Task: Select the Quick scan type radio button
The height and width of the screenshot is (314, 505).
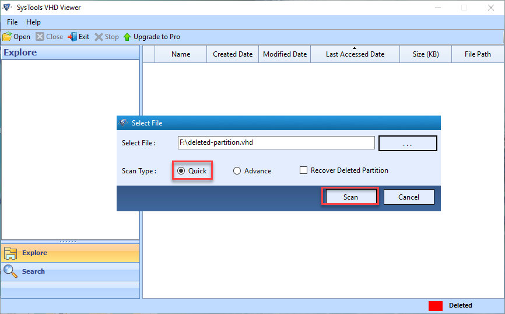Action: (181, 171)
